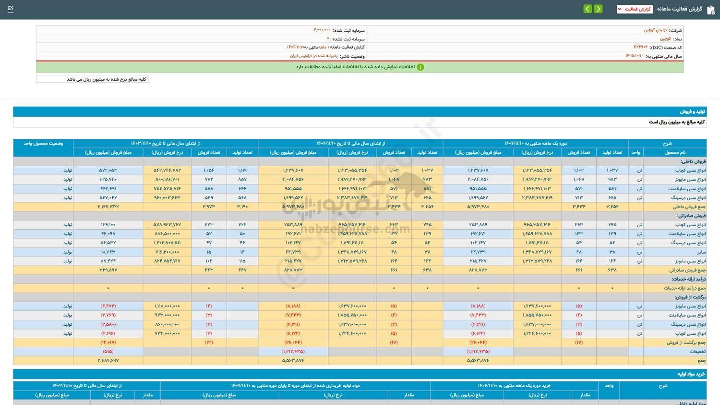This screenshot has width=720, height=405.
Task: Click the red chevron beside گزارش فعالیت
Action: click(x=620, y=9)
